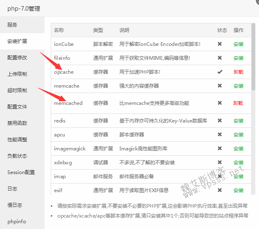This screenshot has width=259, height=229.
Task: Uninstall the opcache extension
Action: tap(238, 72)
